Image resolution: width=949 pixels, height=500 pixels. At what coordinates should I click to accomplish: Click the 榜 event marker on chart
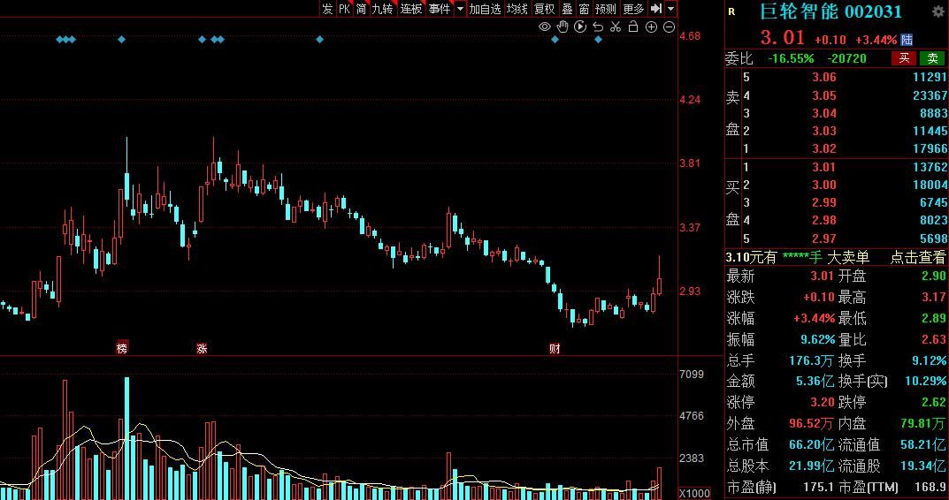coord(122,348)
